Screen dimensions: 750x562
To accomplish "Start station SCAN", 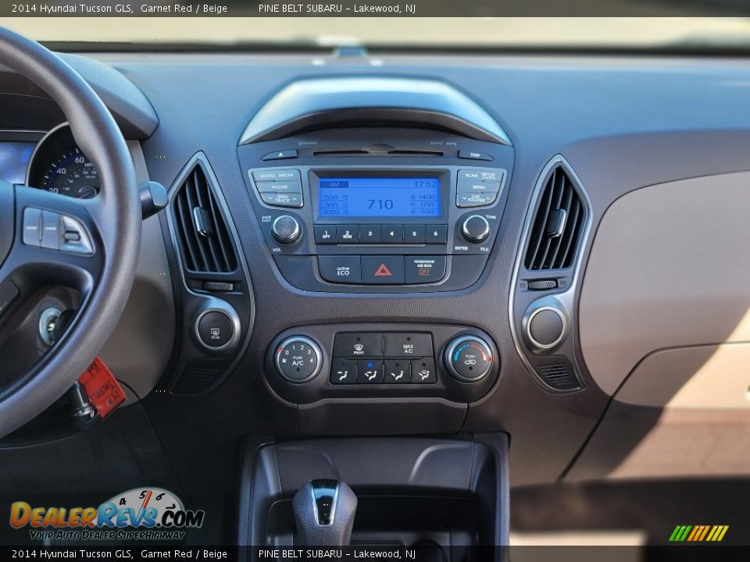I will 470,176.
